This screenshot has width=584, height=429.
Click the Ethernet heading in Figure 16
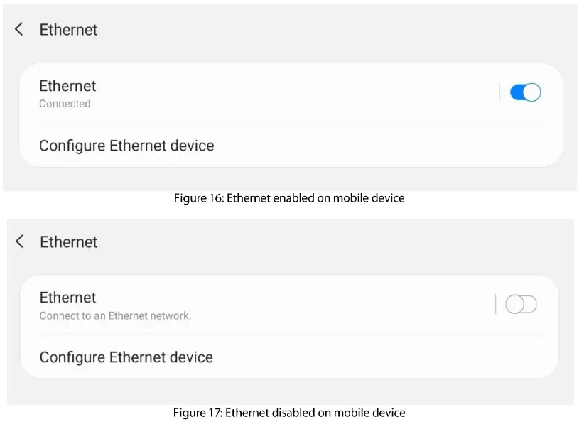coord(68,30)
